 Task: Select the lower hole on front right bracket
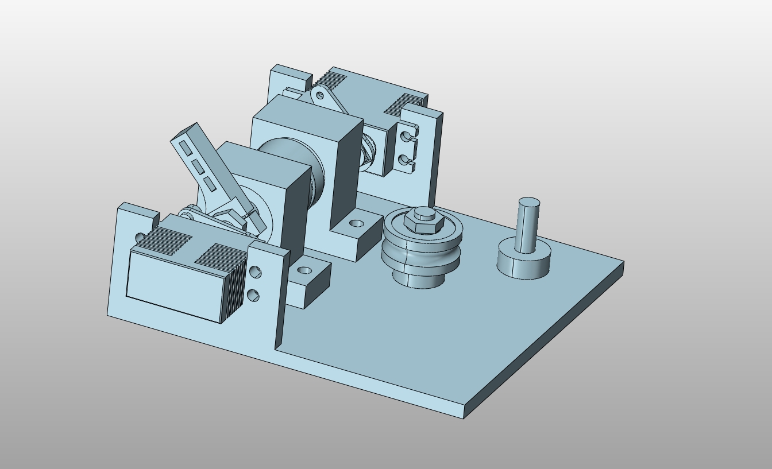253,296
